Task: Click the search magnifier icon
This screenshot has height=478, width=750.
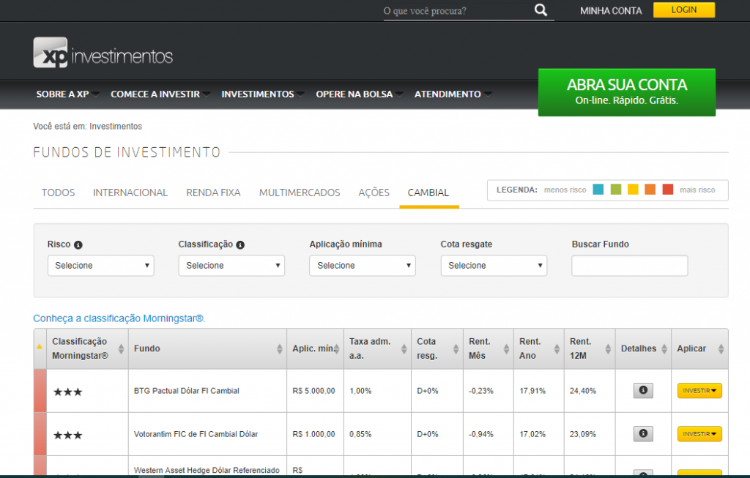Action: coord(541,10)
